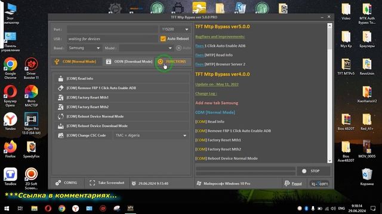Open the notification center icon in the taskbar
382x214 pixels.
373,209
